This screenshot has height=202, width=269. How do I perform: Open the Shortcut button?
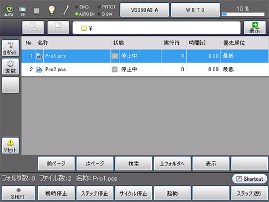tap(250, 179)
